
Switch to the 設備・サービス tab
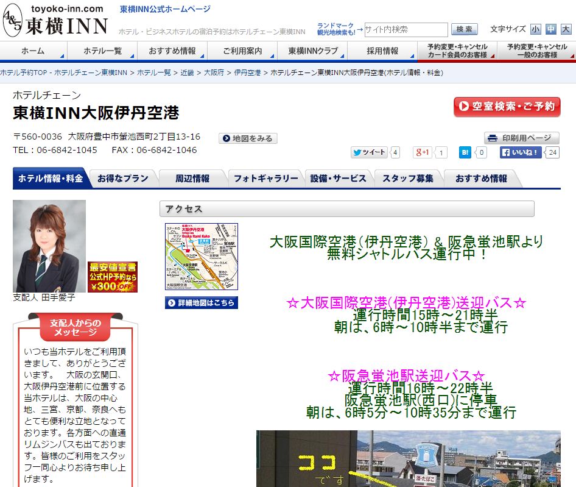point(339,179)
